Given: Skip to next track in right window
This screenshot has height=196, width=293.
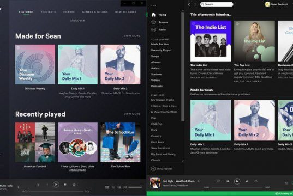Looking at the screenshot, I should [247, 181].
